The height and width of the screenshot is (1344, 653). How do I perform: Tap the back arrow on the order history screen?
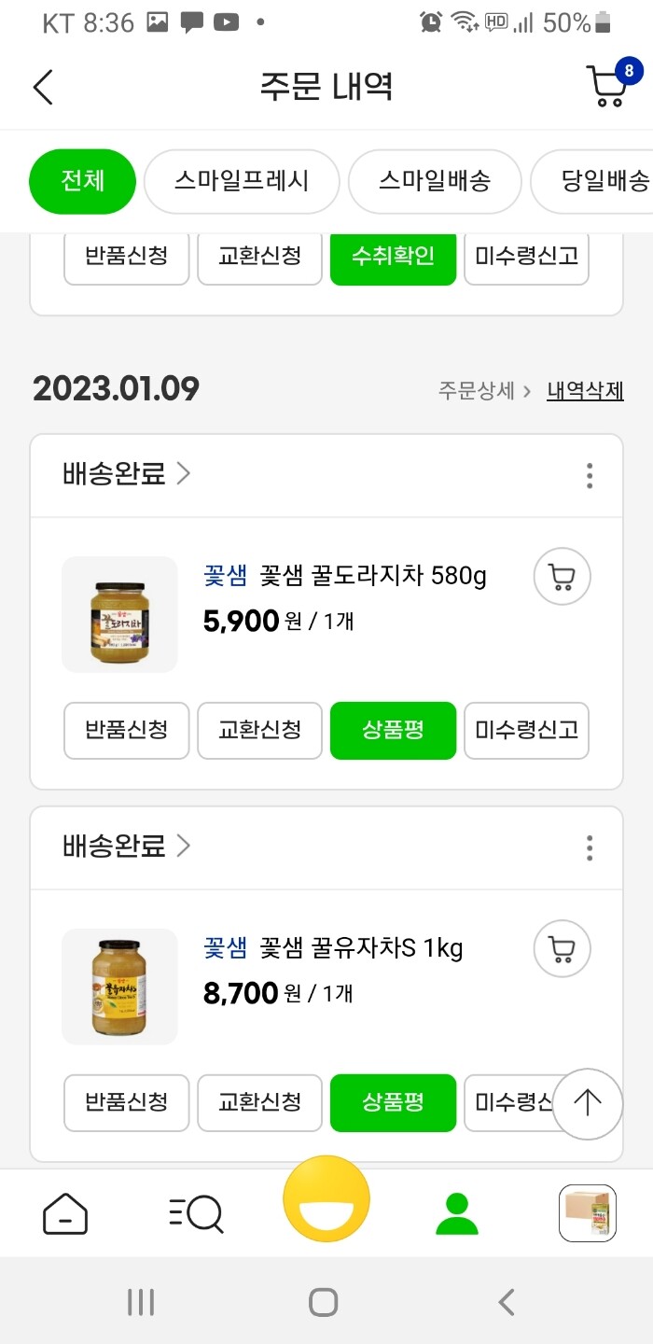[43, 86]
